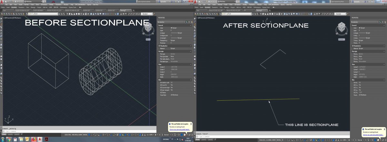Viewport: 387px width, 142px height.
Task: Toggle PICKADD in the right Properties panel
Action: pos(380,21)
